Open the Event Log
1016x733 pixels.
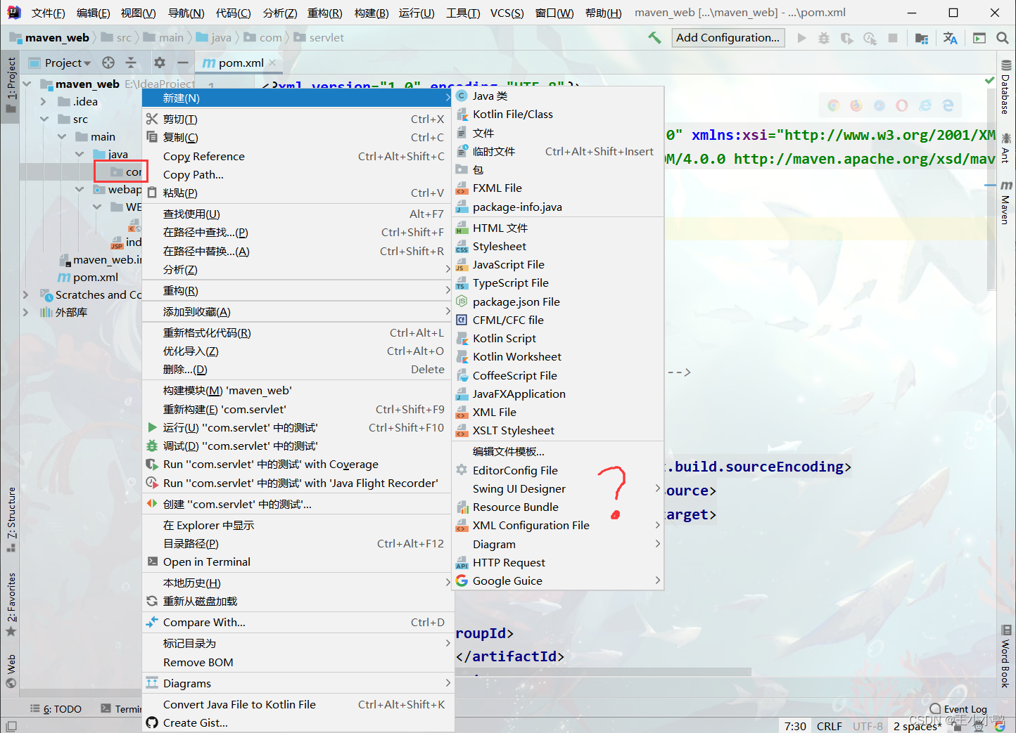click(x=958, y=709)
